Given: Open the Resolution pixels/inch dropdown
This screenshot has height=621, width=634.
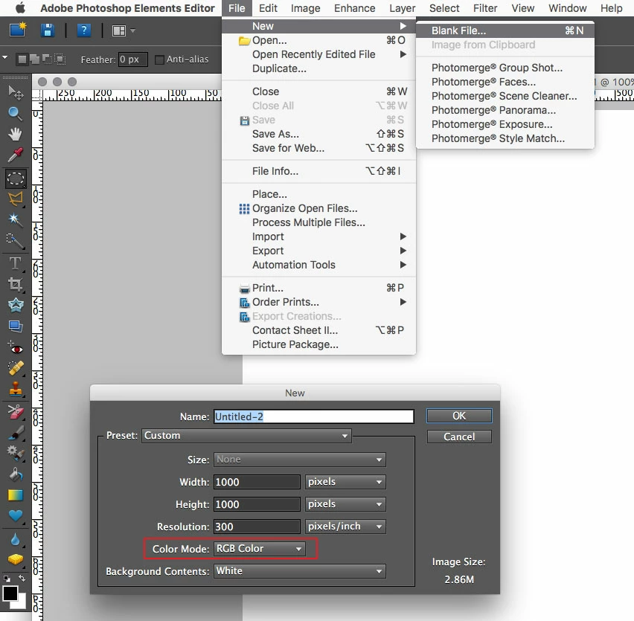Looking at the screenshot, I should 345,526.
